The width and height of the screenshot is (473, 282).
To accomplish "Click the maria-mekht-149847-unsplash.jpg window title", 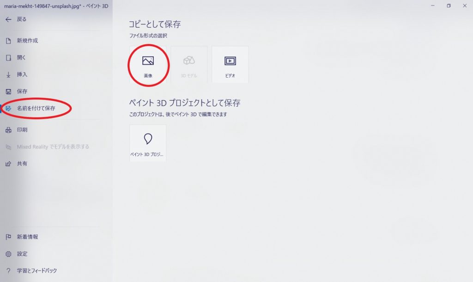I will (x=56, y=6).
